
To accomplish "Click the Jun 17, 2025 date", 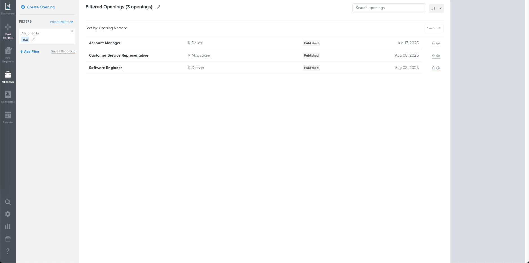I will coord(408,43).
